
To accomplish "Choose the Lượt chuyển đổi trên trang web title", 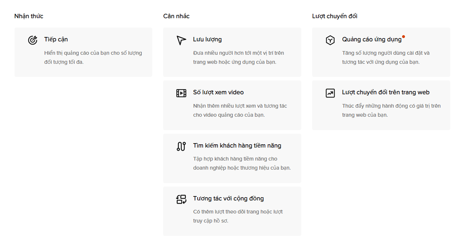I will click(x=386, y=92).
